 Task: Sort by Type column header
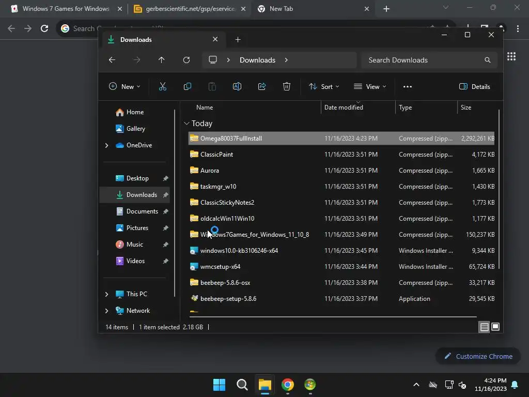click(x=405, y=108)
